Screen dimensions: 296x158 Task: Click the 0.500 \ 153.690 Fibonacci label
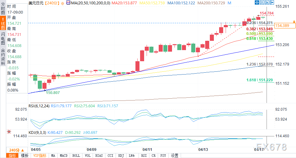[x=259, y=34]
